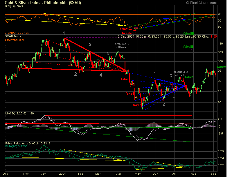The height and width of the screenshot is (177, 241).
Task: Click the '80' price axis value
Action: click(220, 102)
